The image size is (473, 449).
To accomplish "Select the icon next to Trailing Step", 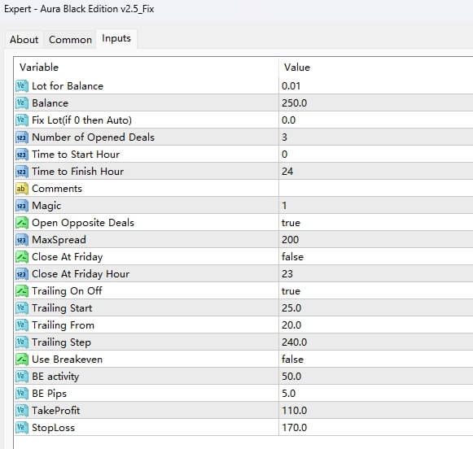I will [22, 342].
